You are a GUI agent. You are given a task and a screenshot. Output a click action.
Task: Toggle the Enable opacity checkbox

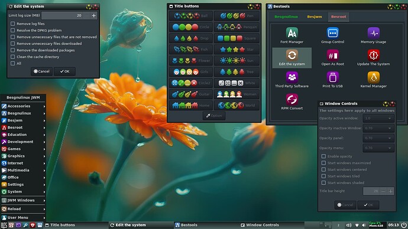pyautogui.click(x=323, y=156)
